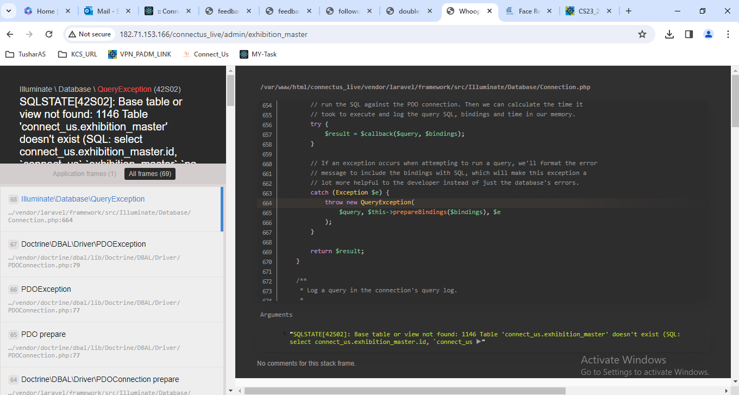Switch to the Home browser tab

point(46,11)
